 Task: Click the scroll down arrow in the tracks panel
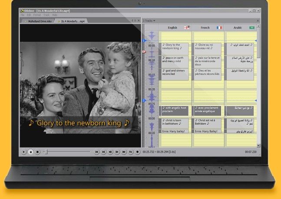(x=258, y=146)
